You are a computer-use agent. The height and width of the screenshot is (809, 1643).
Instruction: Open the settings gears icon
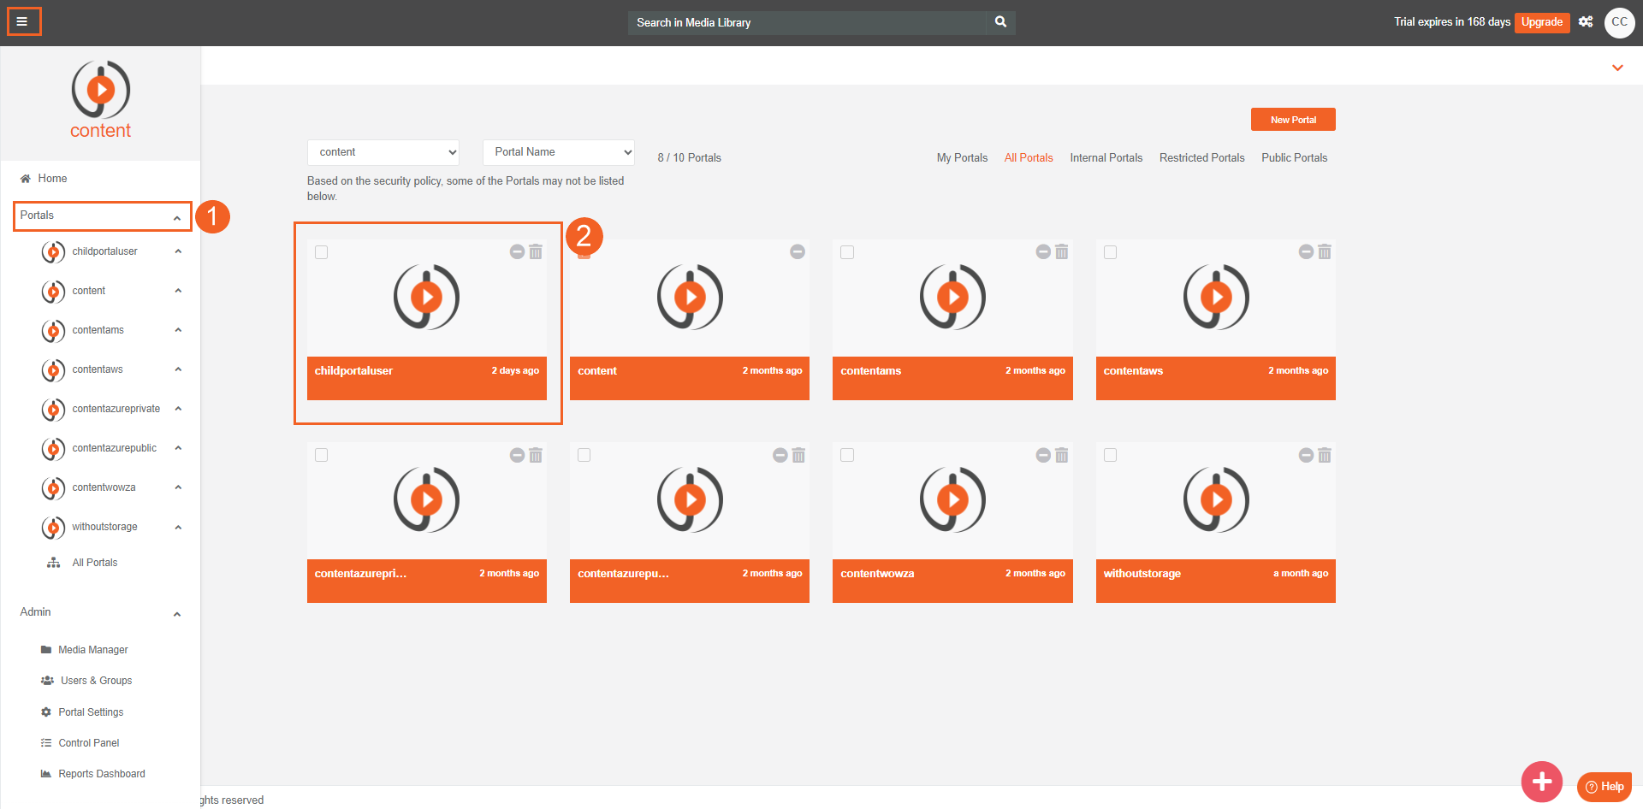pos(1586,22)
